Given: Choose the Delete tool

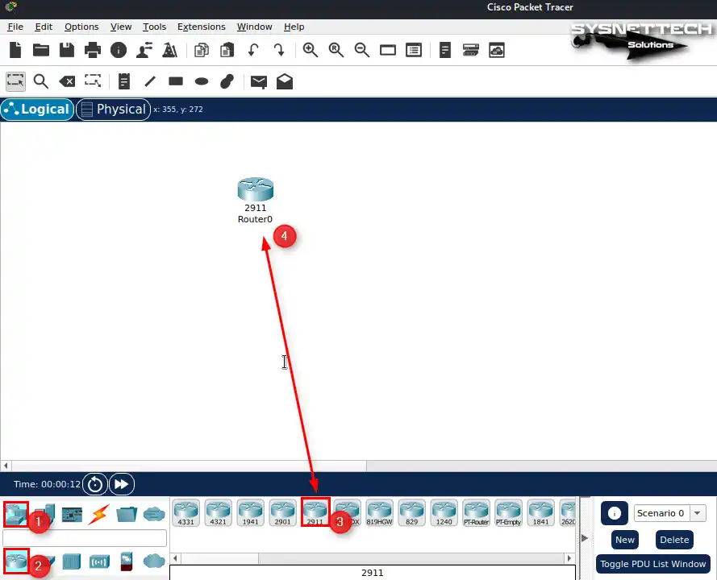Looking at the screenshot, I should click(x=67, y=81).
